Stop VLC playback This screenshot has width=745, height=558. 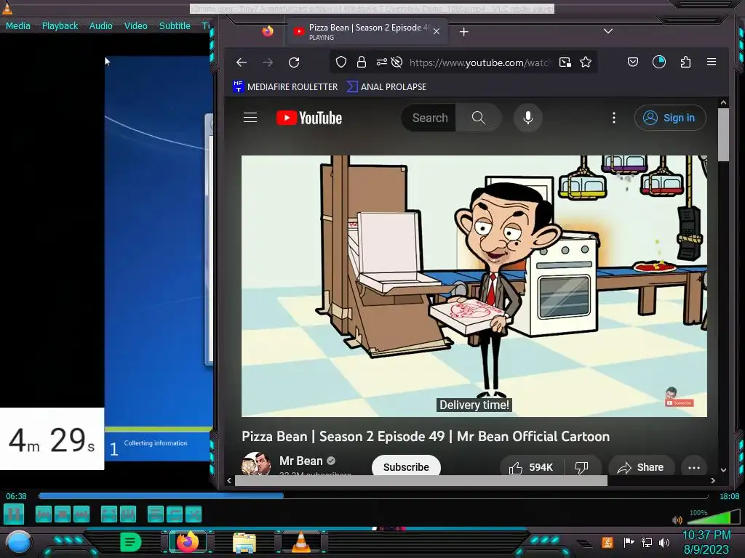tap(63, 514)
